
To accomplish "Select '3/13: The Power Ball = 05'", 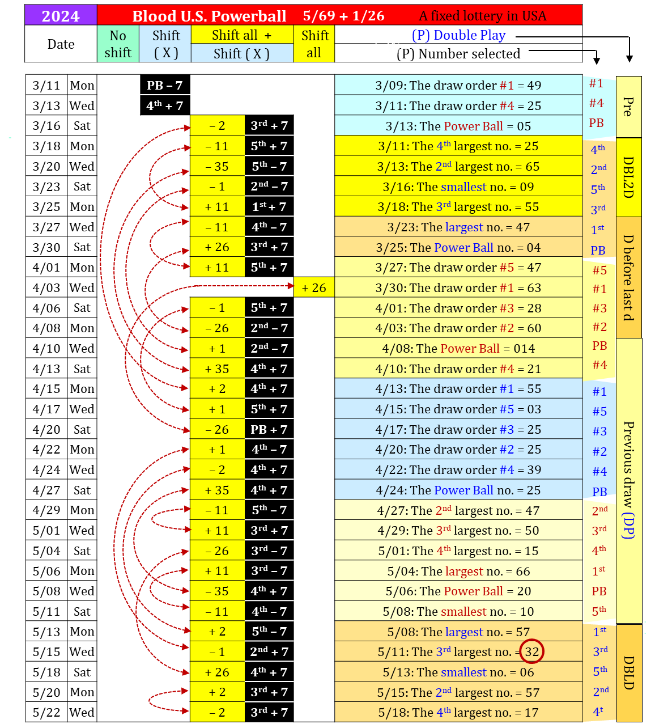I will [458, 126].
